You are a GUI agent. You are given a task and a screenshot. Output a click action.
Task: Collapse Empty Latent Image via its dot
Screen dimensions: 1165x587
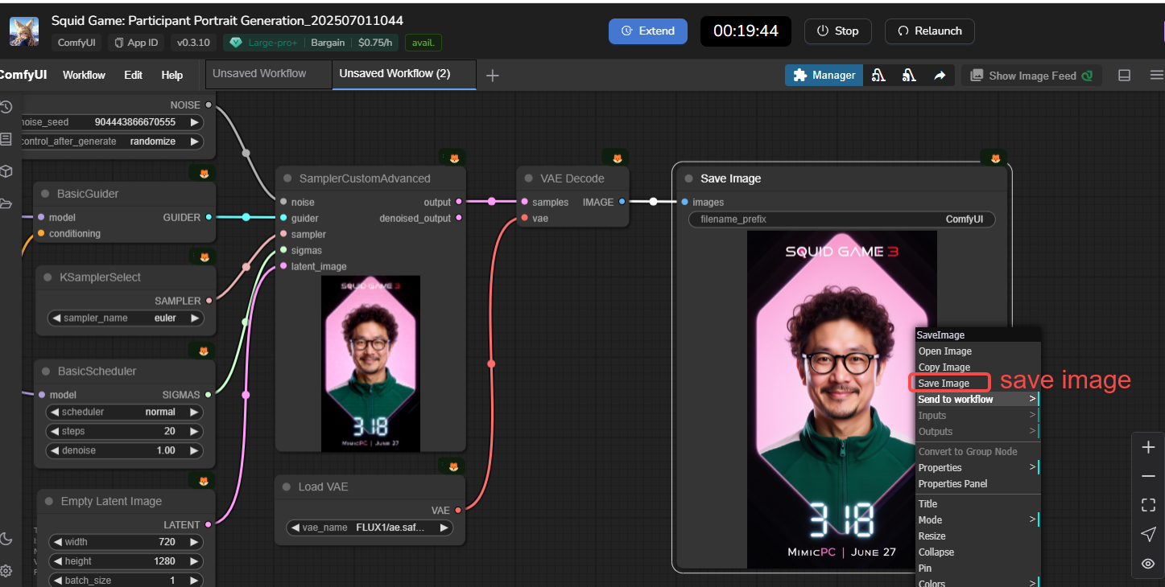click(49, 501)
